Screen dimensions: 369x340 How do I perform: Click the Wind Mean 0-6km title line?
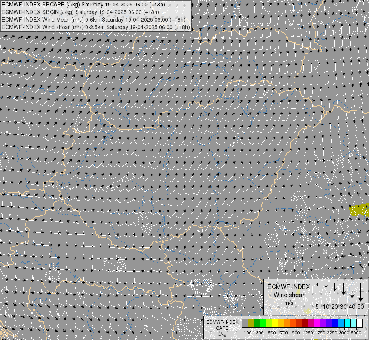coord(93,20)
